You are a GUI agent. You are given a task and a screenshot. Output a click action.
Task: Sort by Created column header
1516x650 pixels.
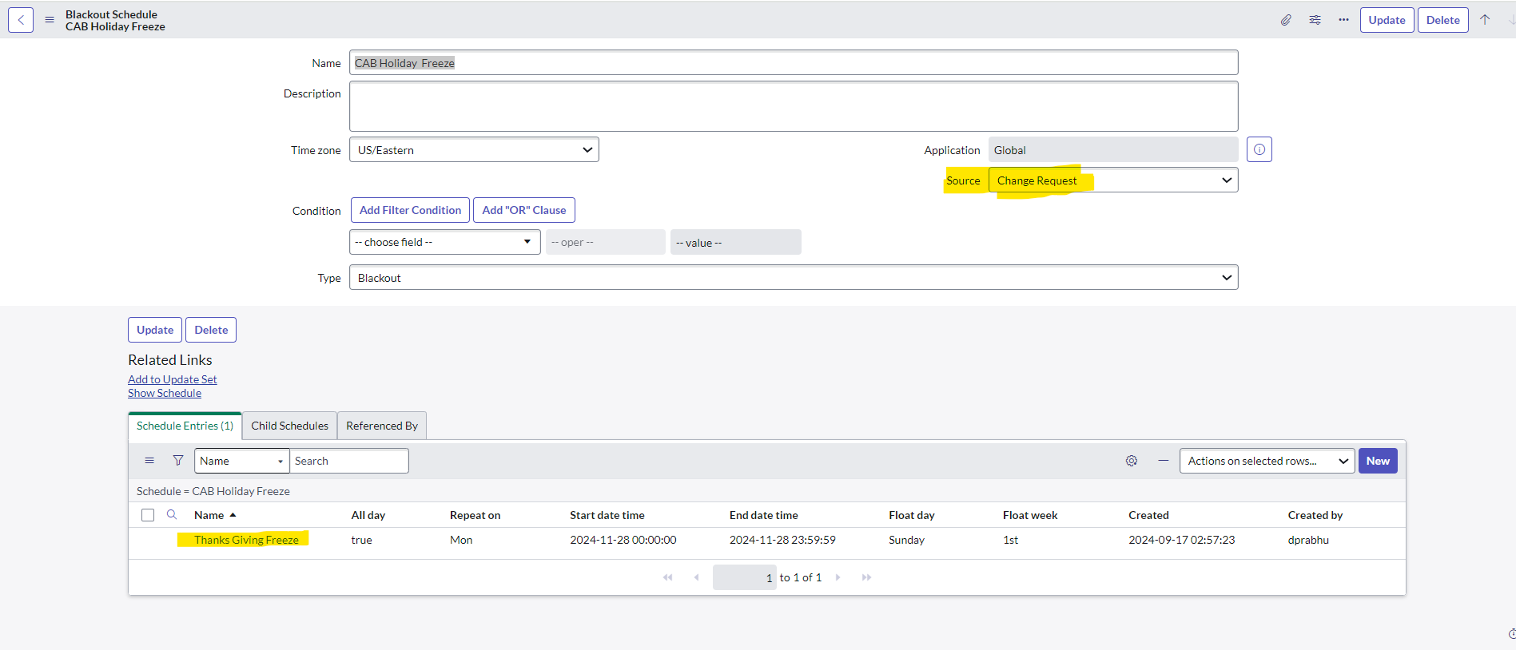tap(1148, 515)
